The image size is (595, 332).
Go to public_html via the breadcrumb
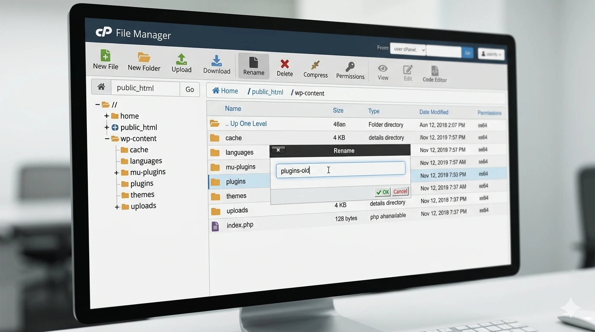point(267,92)
